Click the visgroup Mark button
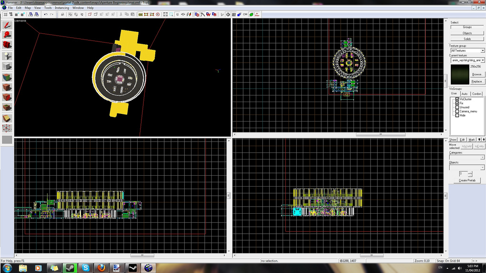The width and height of the screenshot is (486, 273). point(472,140)
